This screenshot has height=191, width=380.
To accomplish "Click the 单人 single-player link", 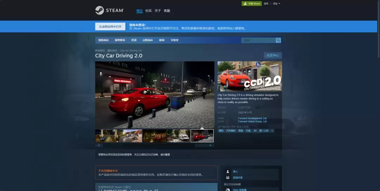I will coord(235,172).
